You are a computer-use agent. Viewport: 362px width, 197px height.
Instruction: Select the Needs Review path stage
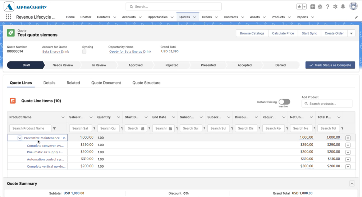pos(63,65)
